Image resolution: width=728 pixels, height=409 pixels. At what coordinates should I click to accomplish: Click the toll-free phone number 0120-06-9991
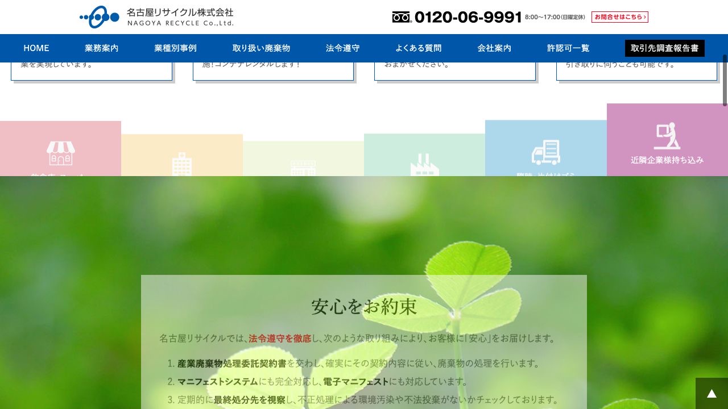click(x=468, y=17)
